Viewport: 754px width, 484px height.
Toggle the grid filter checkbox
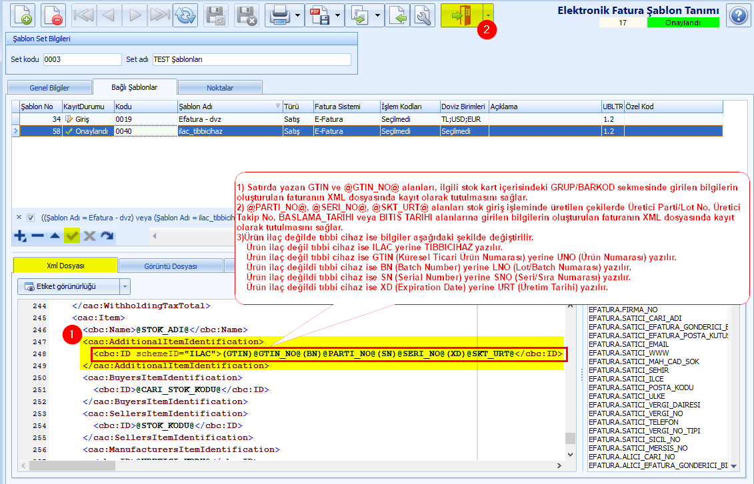pos(31,218)
